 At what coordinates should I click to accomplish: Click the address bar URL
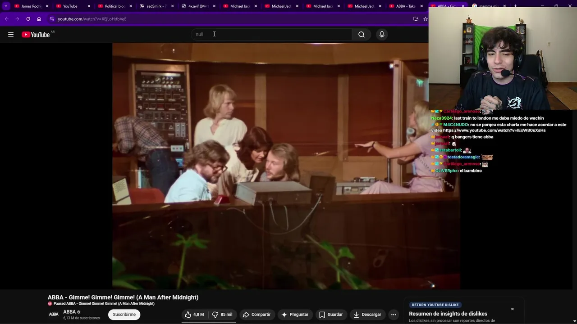pyautogui.click(x=92, y=19)
